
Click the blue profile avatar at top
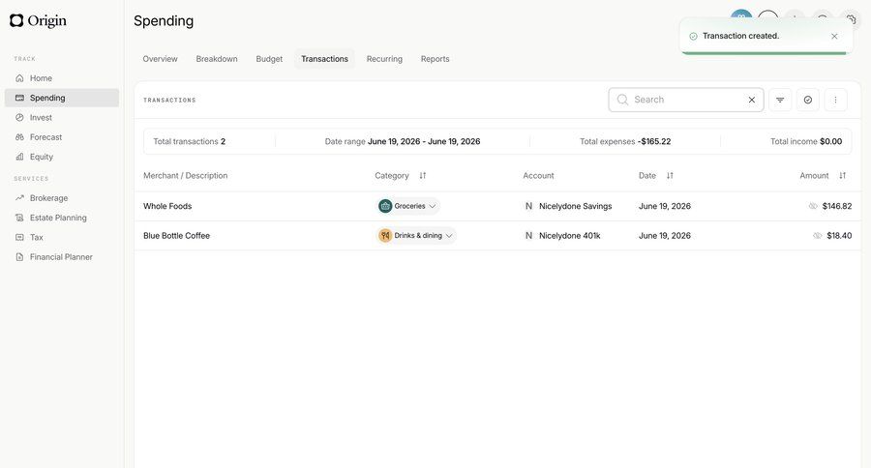tap(741, 16)
